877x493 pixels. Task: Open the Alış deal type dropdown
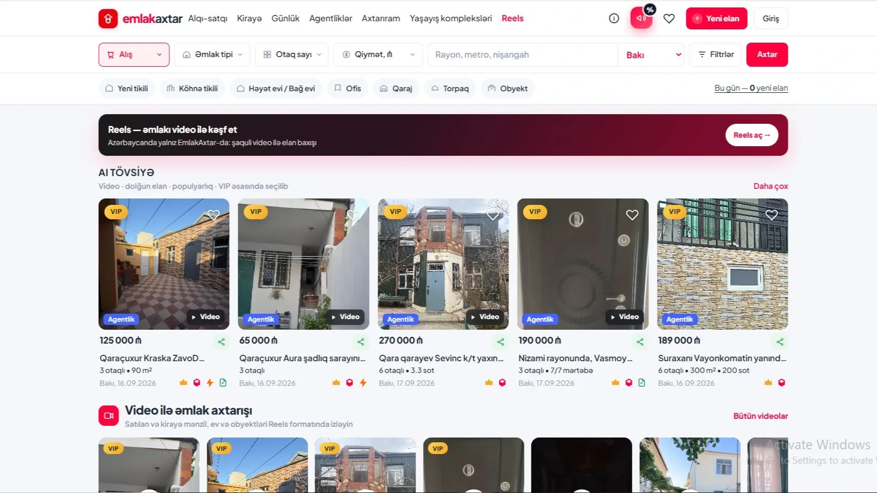(x=134, y=54)
